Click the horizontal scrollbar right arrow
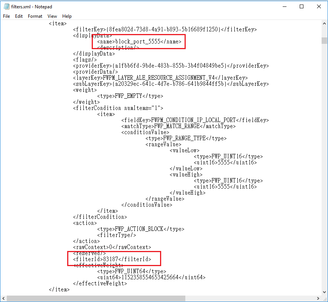This screenshot has width=328, height=302. [318, 299]
